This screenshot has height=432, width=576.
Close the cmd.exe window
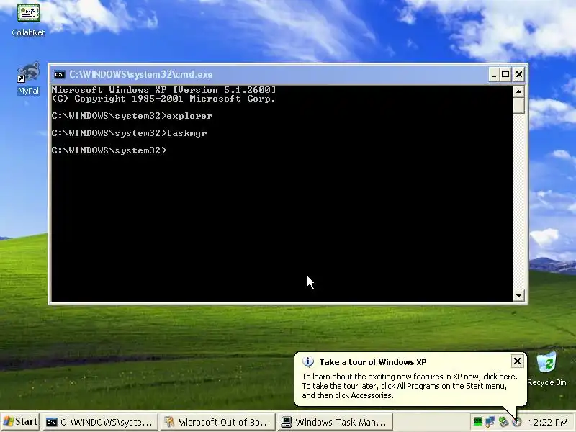(x=518, y=75)
